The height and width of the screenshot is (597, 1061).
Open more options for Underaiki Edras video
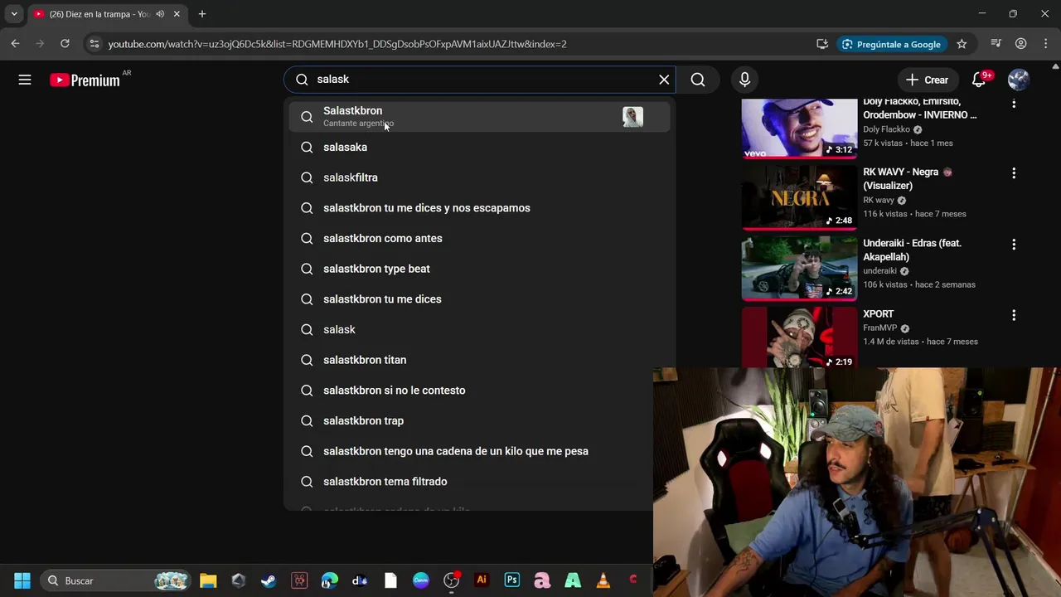(x=1013, y=245)
